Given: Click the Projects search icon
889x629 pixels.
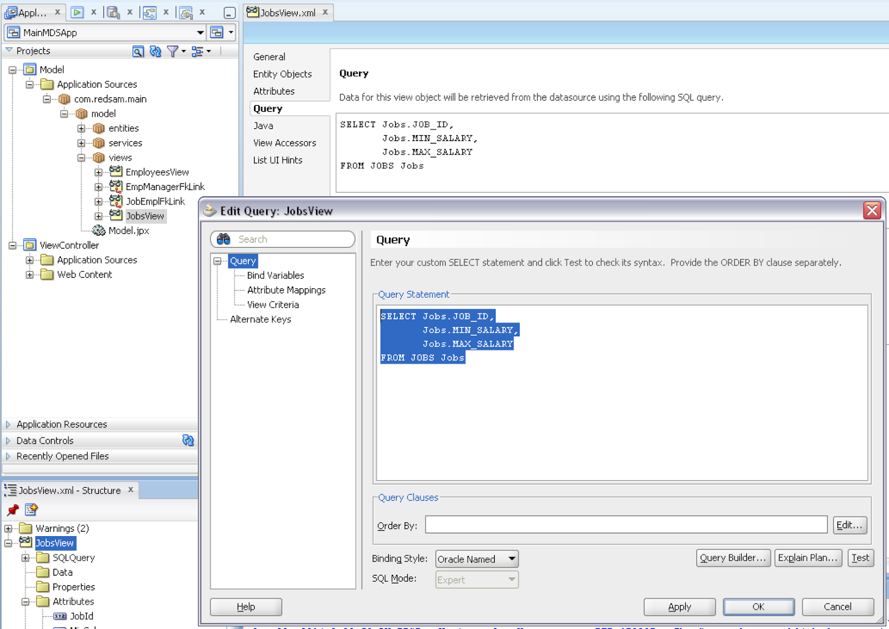Looking at the screenshot, I should tap(138, 51).
